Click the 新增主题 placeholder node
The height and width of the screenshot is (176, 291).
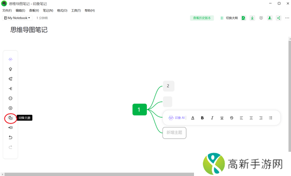pyautogui.click(x=174, y=133)
